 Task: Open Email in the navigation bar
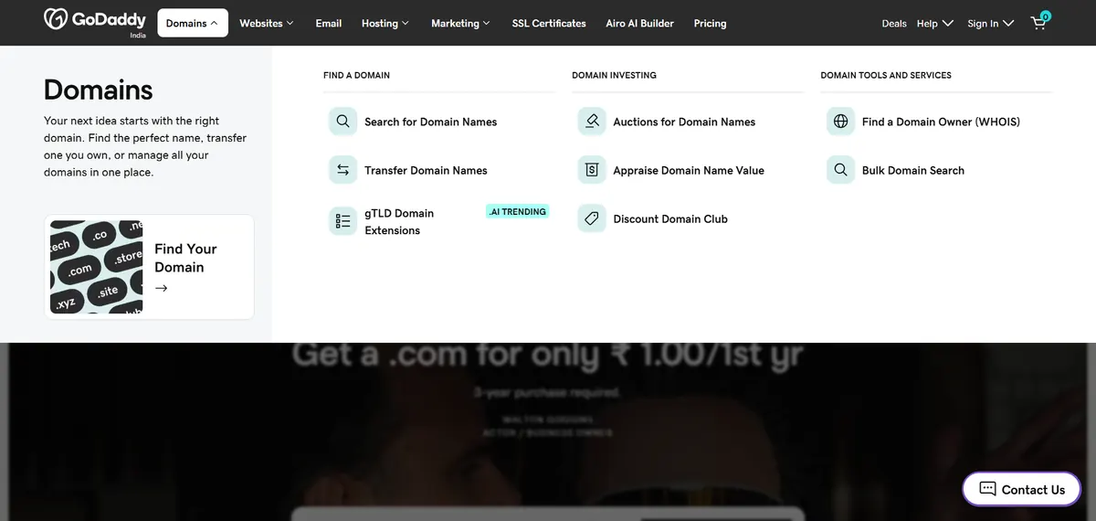(329, 23)
